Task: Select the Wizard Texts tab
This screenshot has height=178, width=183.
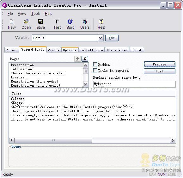Action: tap(33, 50)
